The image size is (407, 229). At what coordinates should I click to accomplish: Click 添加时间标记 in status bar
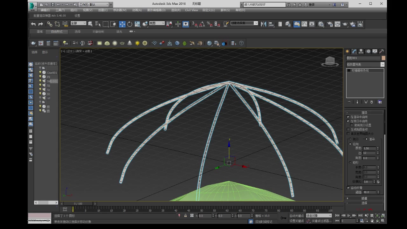[x=264, y=222]
